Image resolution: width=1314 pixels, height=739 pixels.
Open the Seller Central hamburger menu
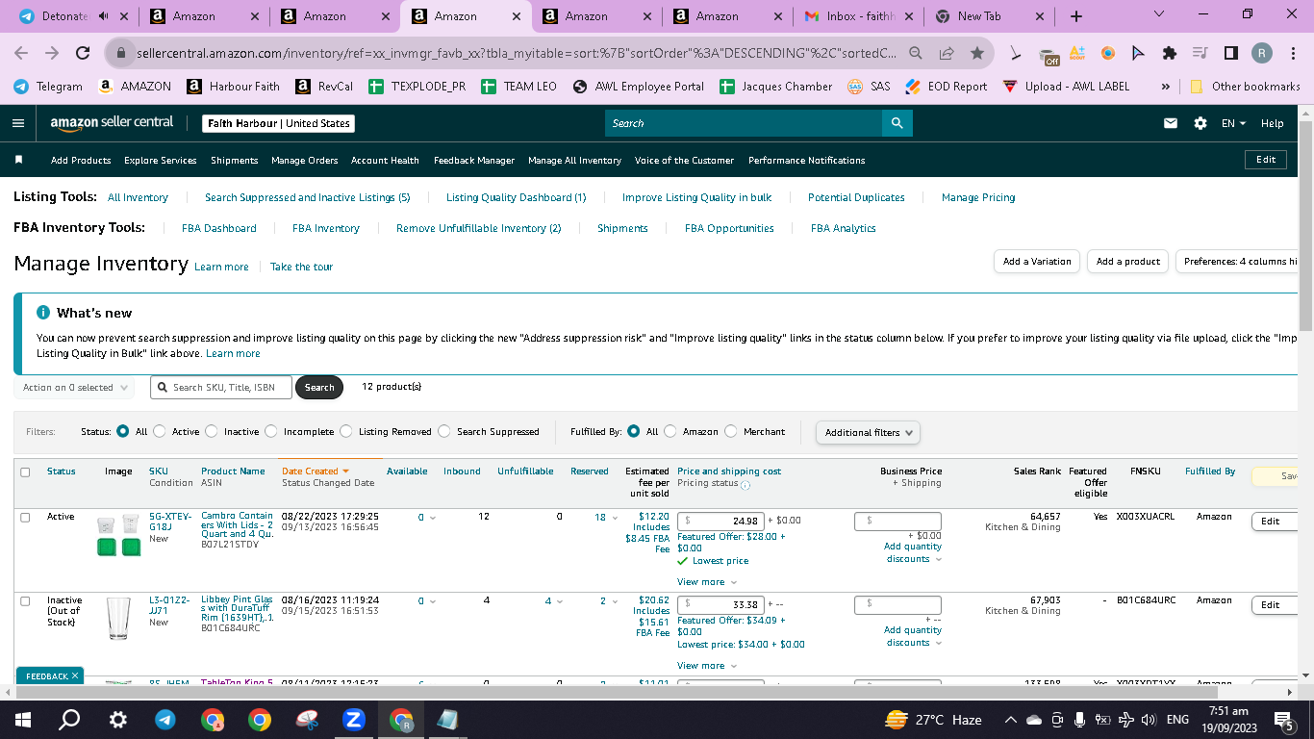click(18, 123)
